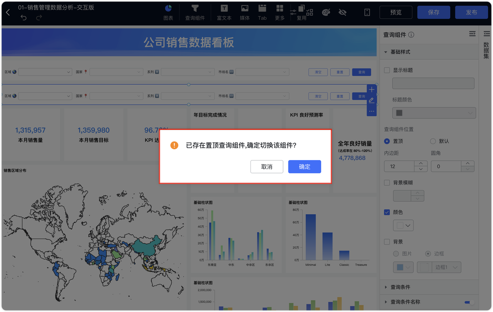The image size is (493, 312).
Task: Click the 确定 button in the dialog
Action: (304, 167)
